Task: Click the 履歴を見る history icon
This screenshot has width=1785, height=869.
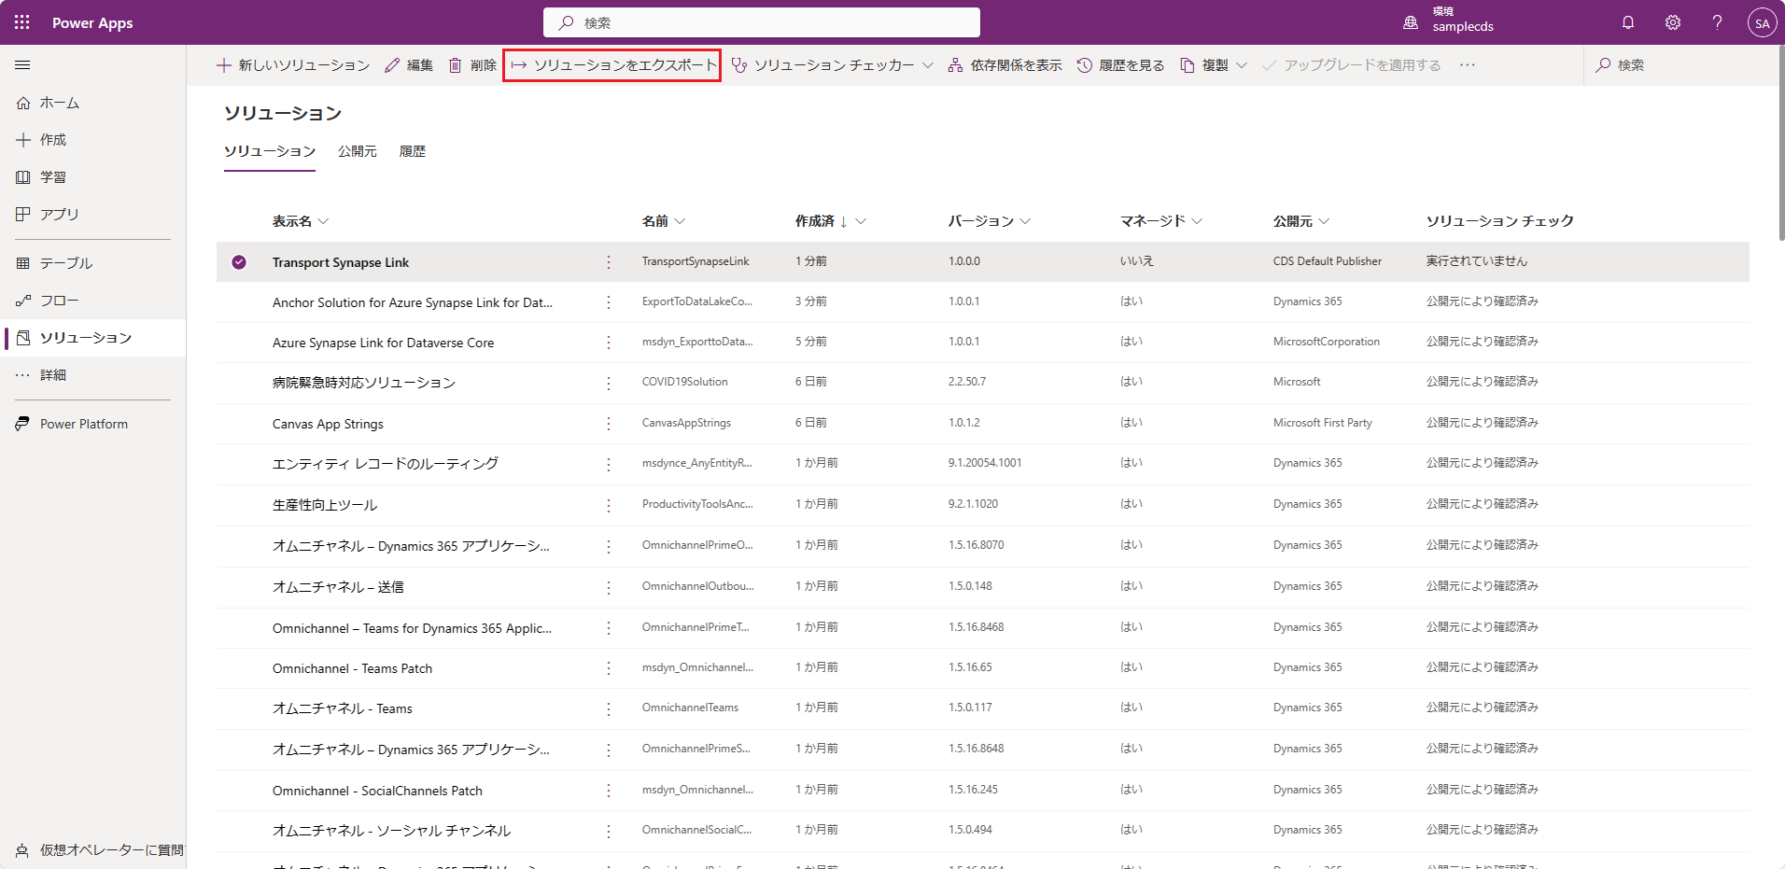Action: (x=1085, y=65)
